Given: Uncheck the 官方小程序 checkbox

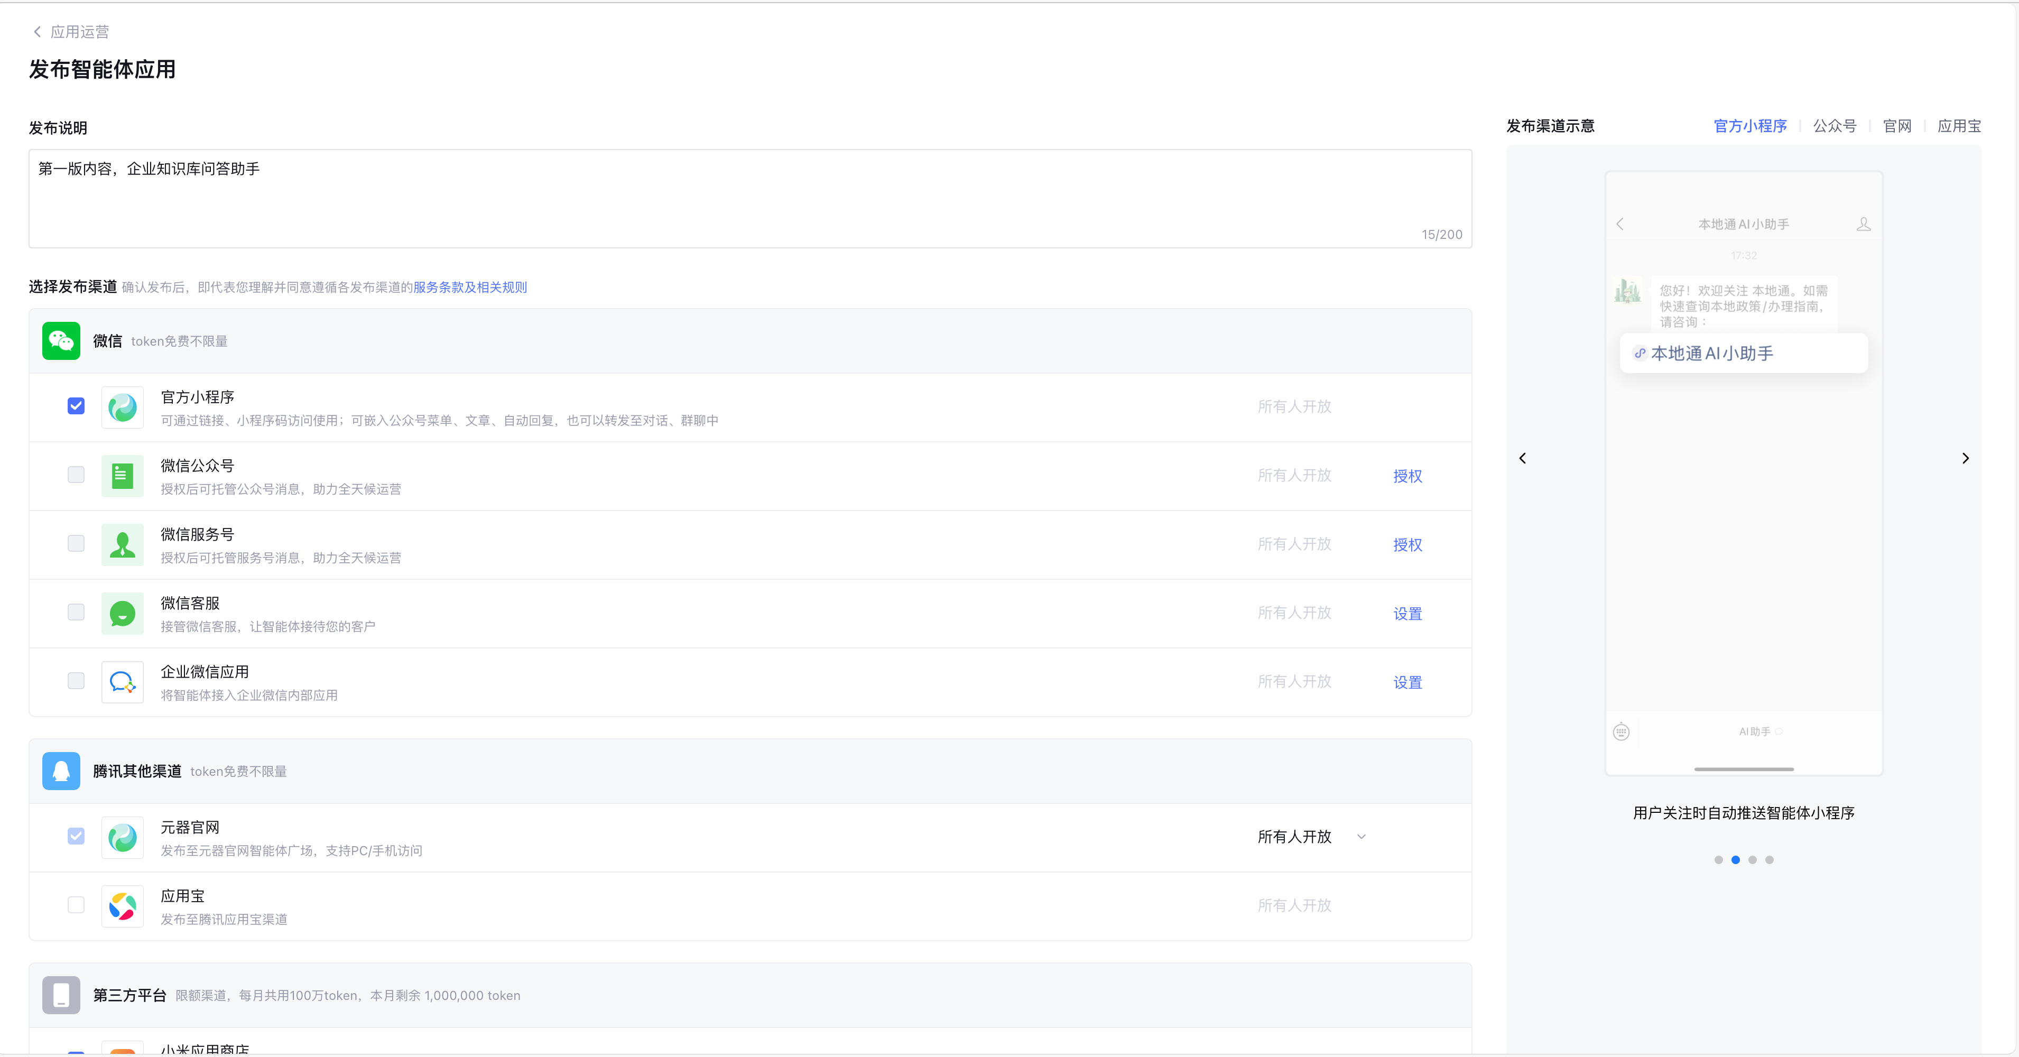Looking at the screenshot, I should pos(76,406).
